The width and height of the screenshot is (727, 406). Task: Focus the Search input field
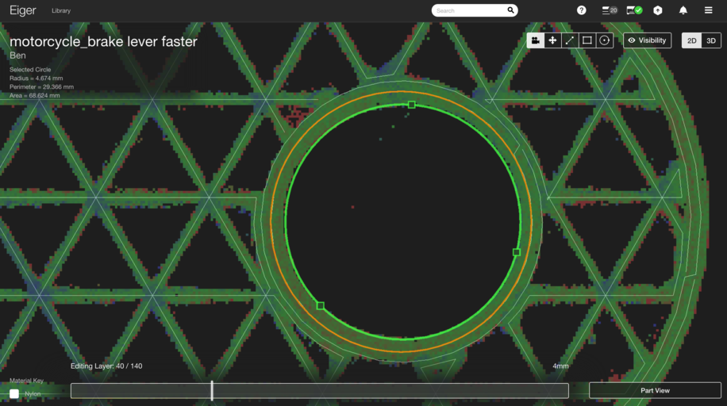pos(470,10)
